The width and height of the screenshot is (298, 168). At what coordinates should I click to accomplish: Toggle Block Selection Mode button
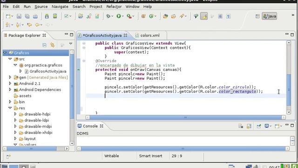point(220,16)
